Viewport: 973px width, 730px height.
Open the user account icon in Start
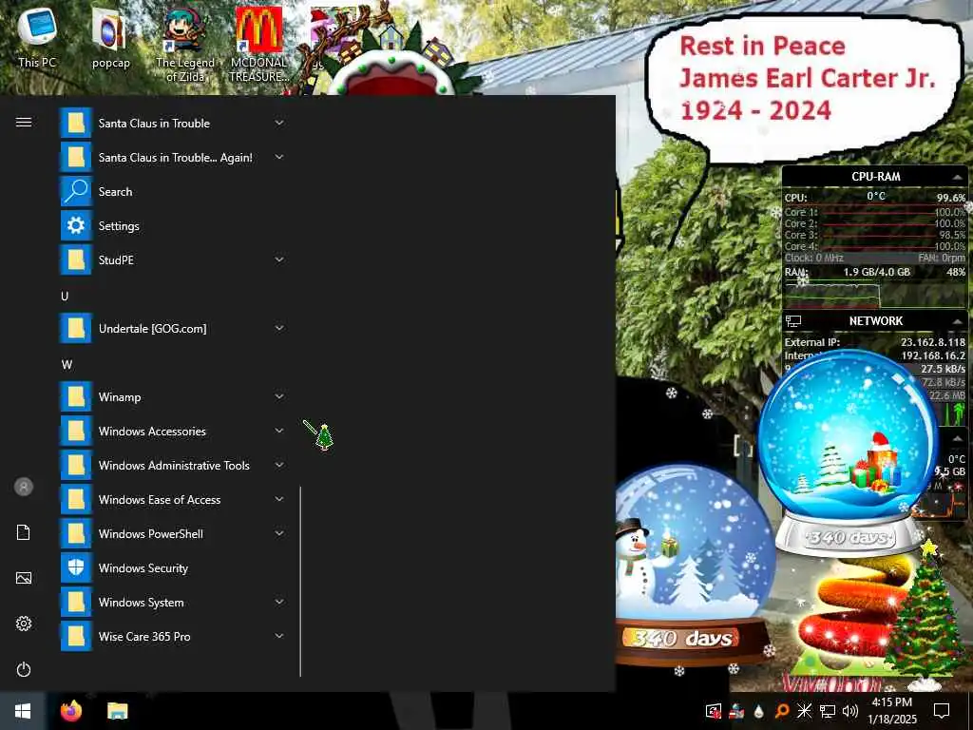(24, 487)
